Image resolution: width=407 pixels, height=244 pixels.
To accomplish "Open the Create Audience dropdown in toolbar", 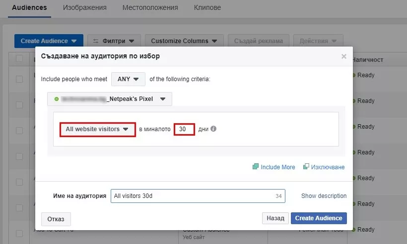I will coord(49,41).
